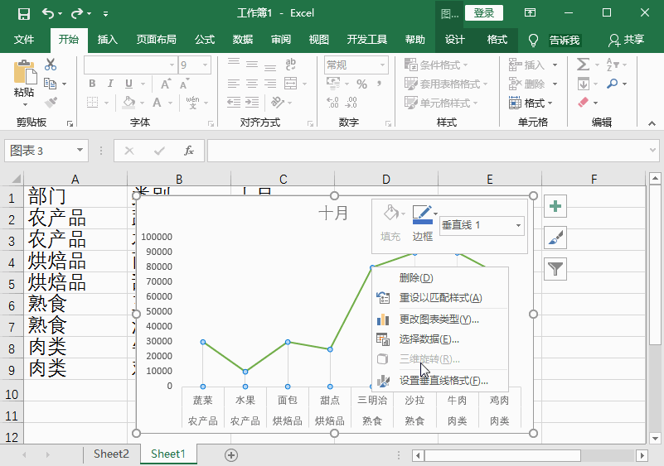The width and height of the screenshot is (664, 466).
Task: Toggle Center horizontal alignment
Action: click(252, 84)
